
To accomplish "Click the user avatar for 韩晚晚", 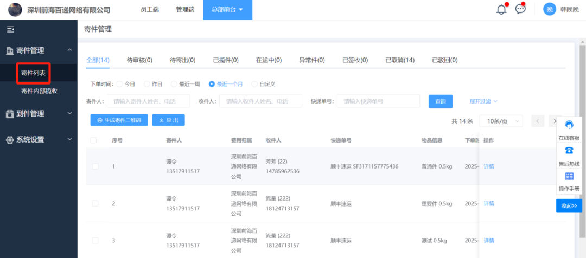I will (549, 10).
